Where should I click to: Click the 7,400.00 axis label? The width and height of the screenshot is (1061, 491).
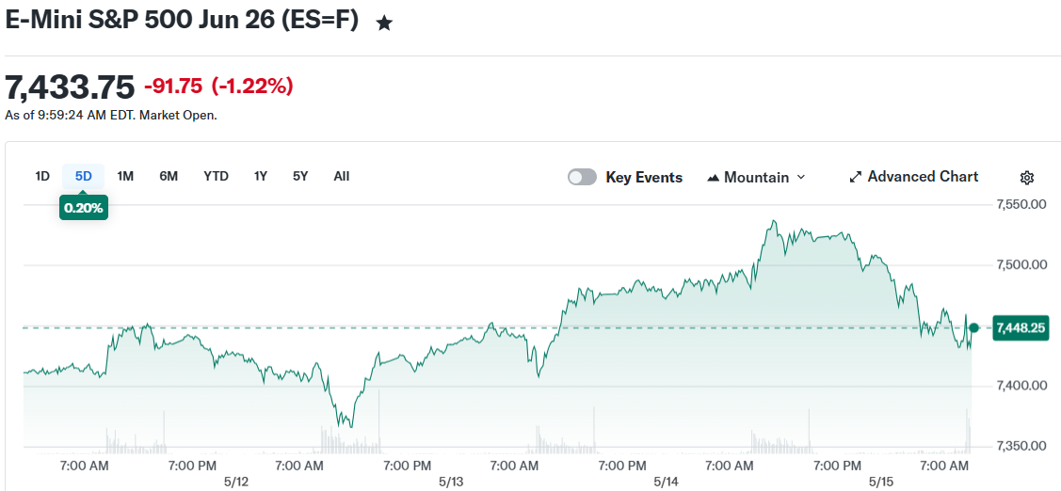tap(1021, 386)
